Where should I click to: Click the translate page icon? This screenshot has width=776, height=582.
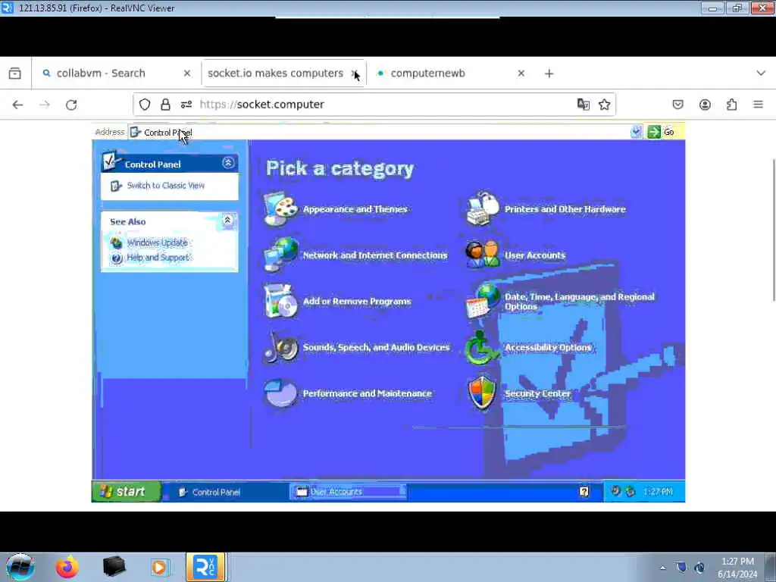584,105
